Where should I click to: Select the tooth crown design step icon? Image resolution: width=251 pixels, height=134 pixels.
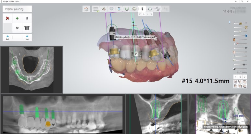pyautogui.click(x=134, y=9)
